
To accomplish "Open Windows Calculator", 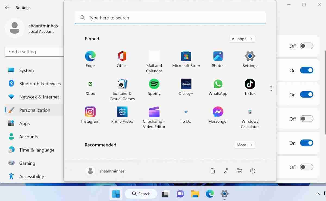I will (249, 114).
